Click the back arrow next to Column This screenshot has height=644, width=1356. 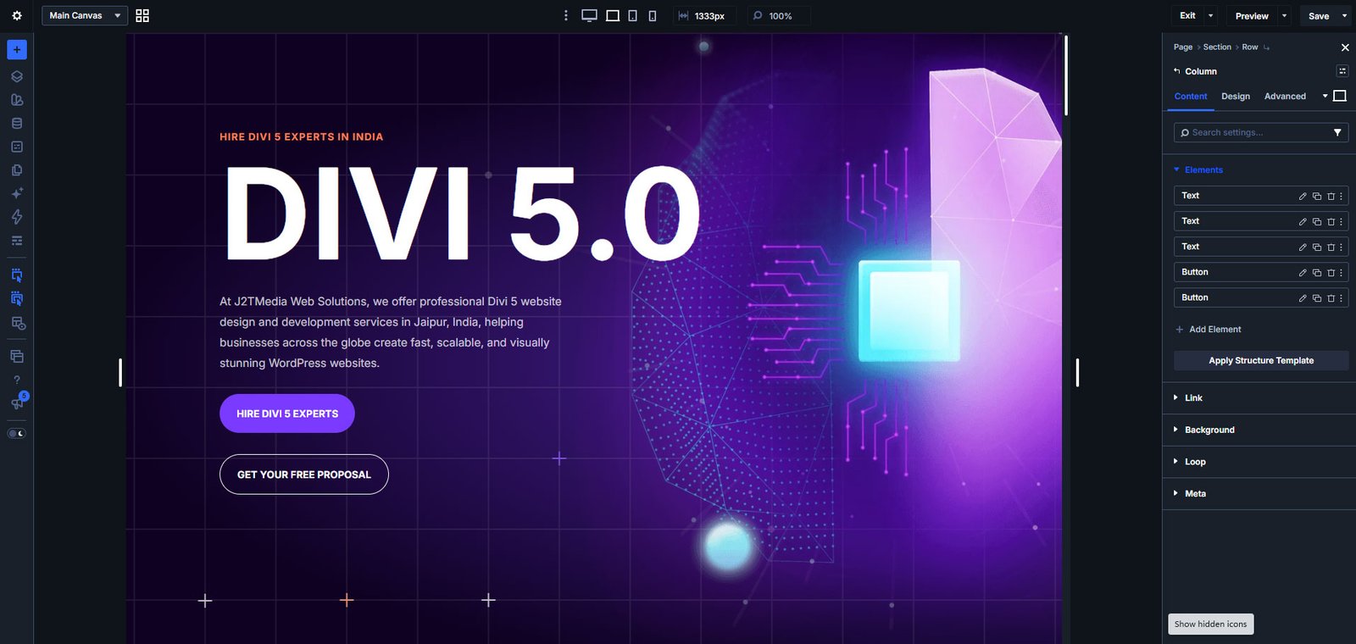click(1176, 71)
